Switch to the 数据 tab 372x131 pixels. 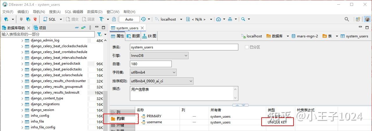[x=133, y=36]
